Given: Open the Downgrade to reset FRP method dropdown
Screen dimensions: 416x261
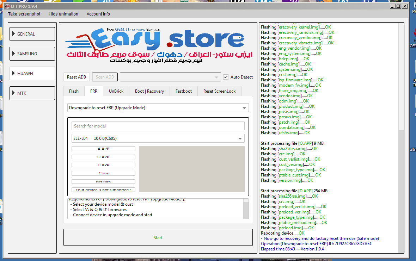Looking at the screenshot, I should point(158,108).
